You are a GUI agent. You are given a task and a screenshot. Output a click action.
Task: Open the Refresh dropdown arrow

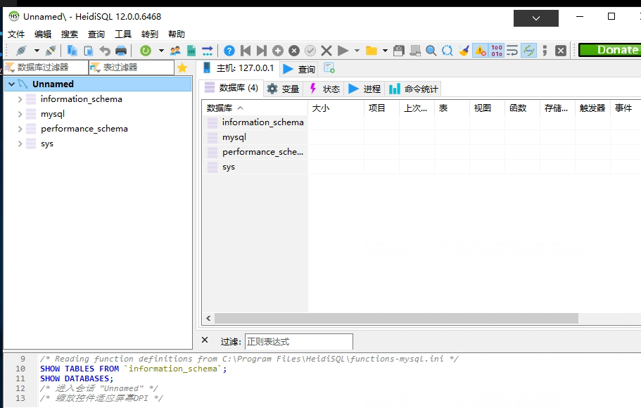click(161, 51)
